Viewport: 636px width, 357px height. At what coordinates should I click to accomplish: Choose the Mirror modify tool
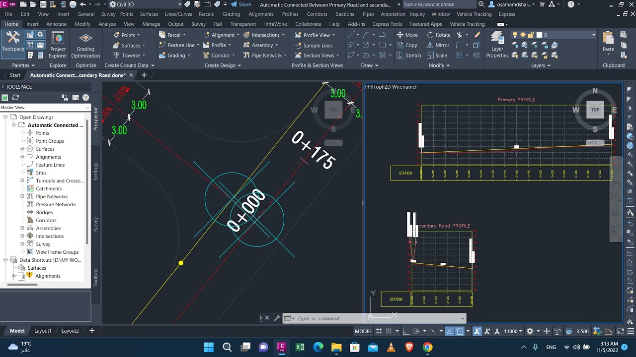[438, 45]
